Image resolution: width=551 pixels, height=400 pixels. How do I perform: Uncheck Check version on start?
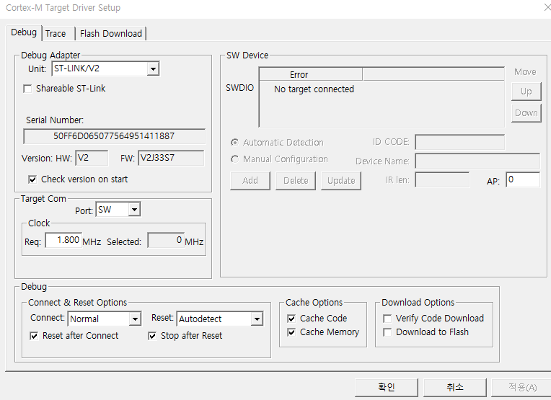click(x=32, y=179)
